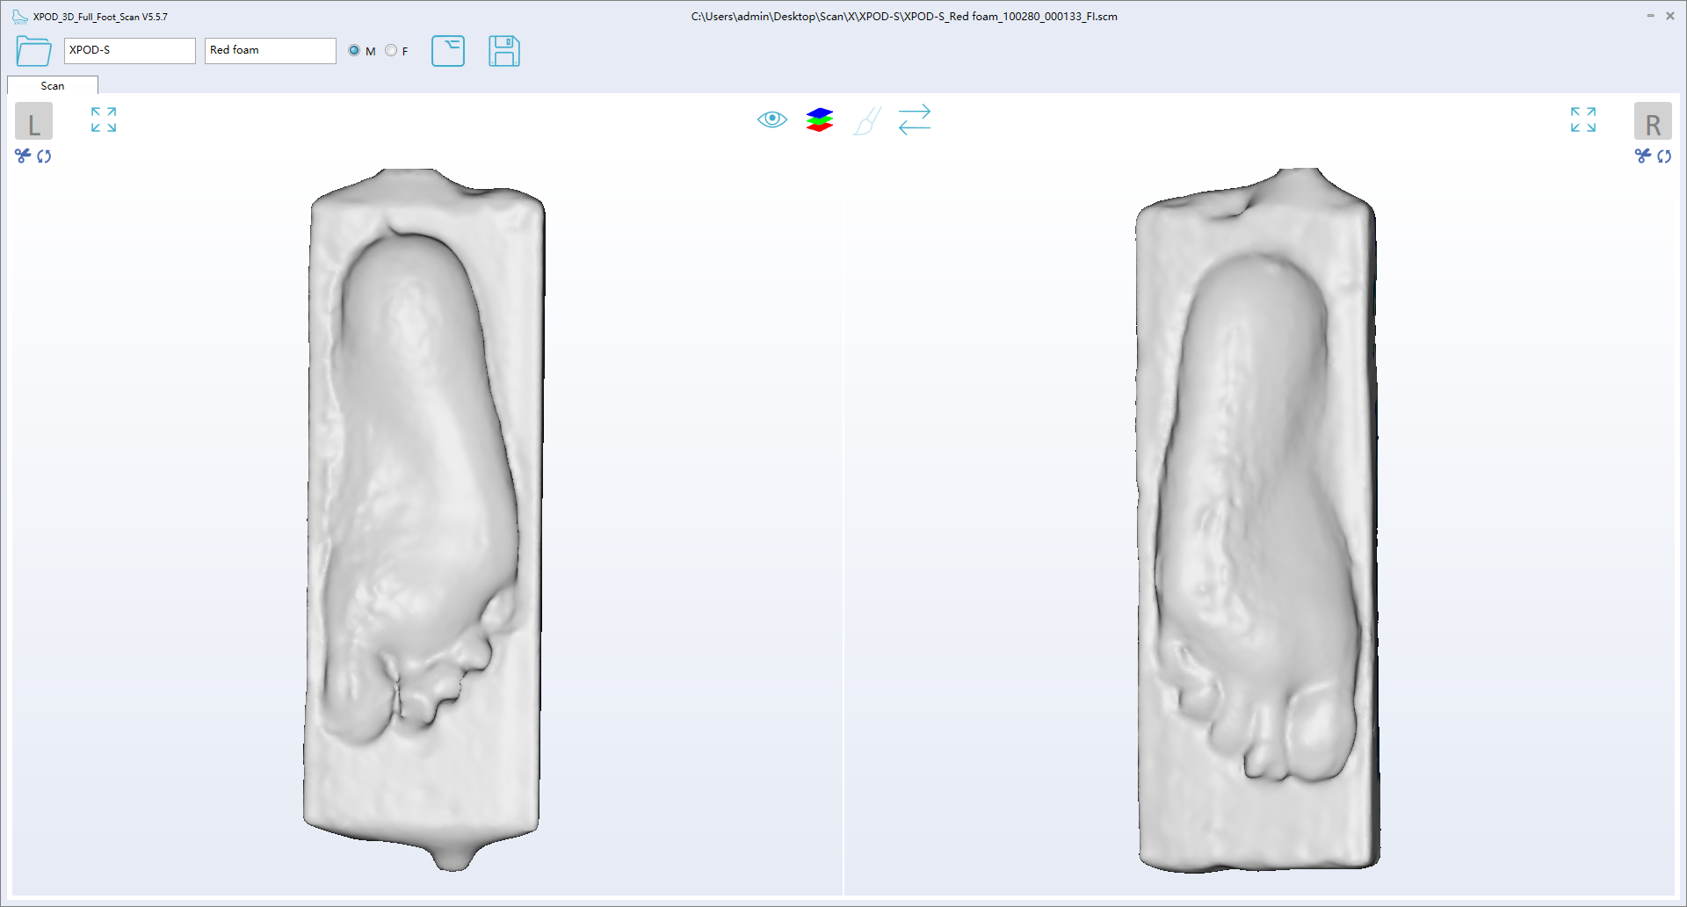Click the Red foam text field

click(270, 51)
